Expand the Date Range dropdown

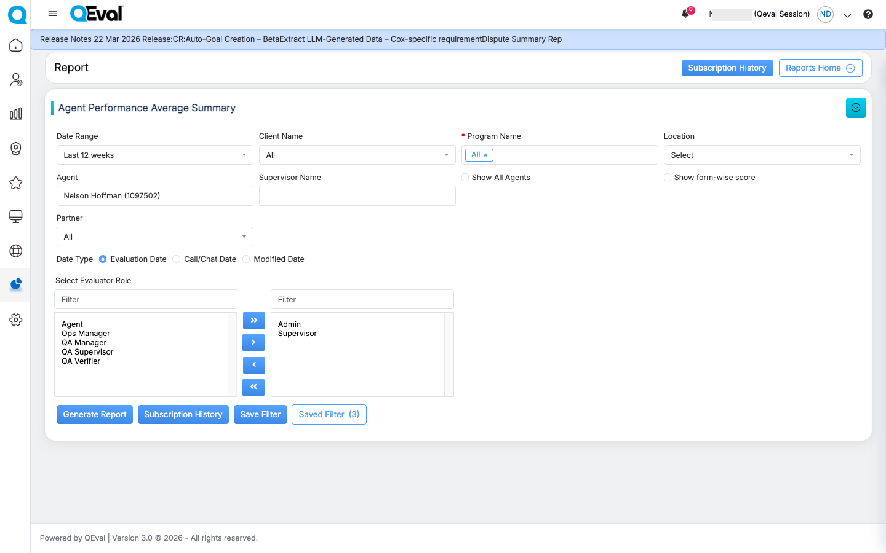(154, 155)
